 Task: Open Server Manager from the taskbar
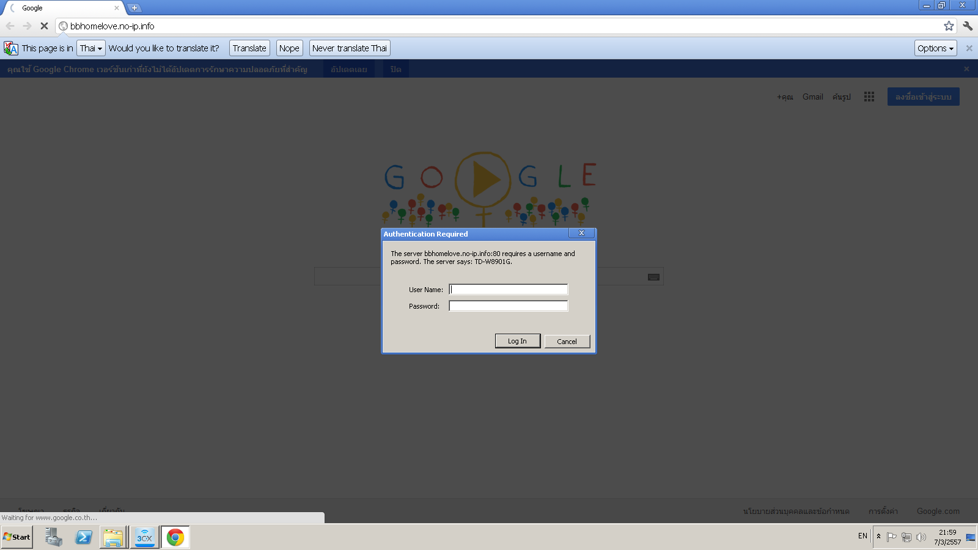[x=53, y=537]
